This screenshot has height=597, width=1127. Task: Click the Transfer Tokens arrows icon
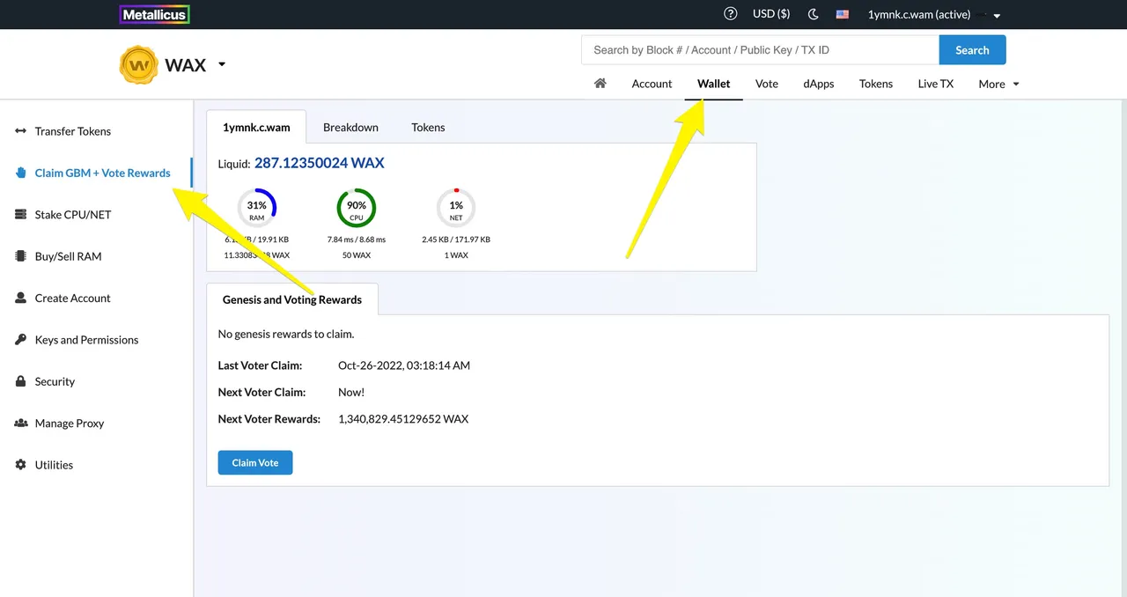[x=21, y=131]
